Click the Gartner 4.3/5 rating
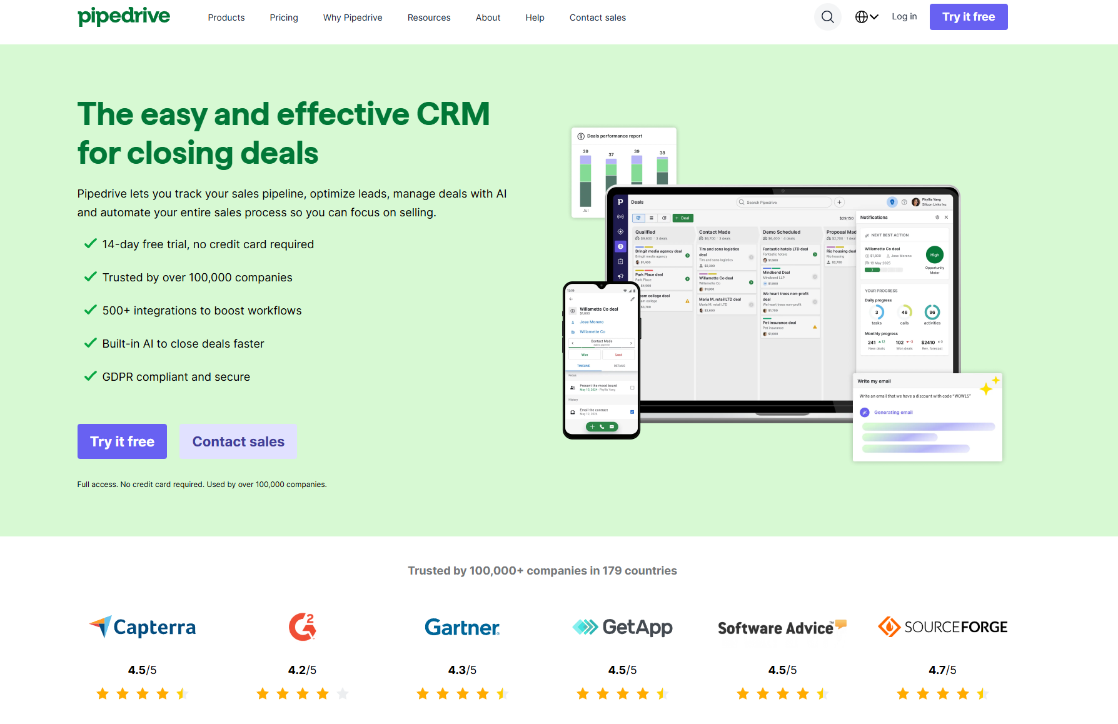 point(463,670)
